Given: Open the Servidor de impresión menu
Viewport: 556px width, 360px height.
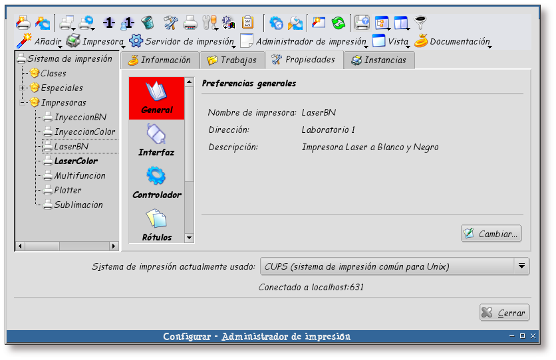Looking at the screenshot, I should pyautogui.click(x=182, y=41).
